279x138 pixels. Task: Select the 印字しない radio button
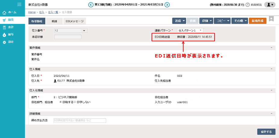[75, 102]
